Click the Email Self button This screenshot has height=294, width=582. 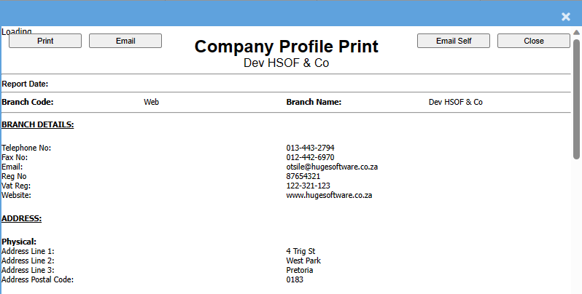point(454,41)
